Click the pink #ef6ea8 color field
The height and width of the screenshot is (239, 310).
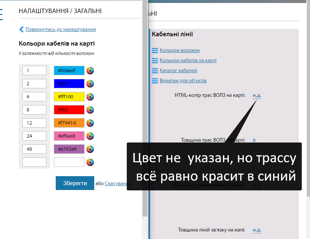[x=69, y=136]
